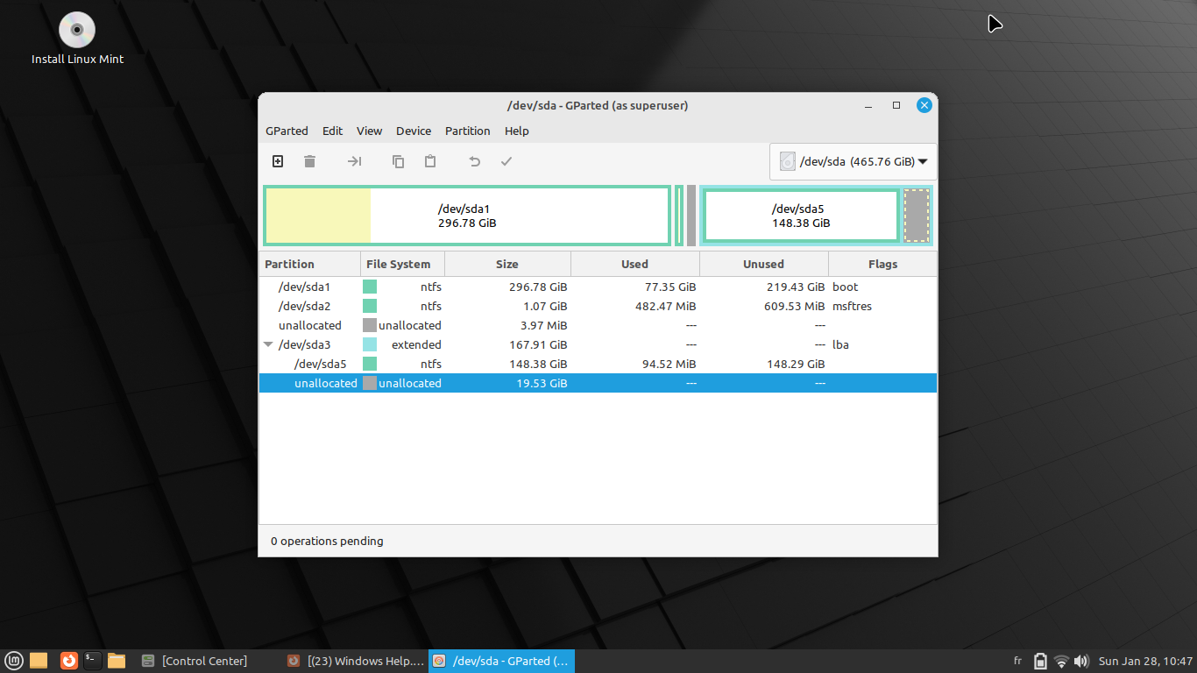Switch to the GParted taskbar window
The width and height of the screenshot is (1197, 673).
pos(501,661)
